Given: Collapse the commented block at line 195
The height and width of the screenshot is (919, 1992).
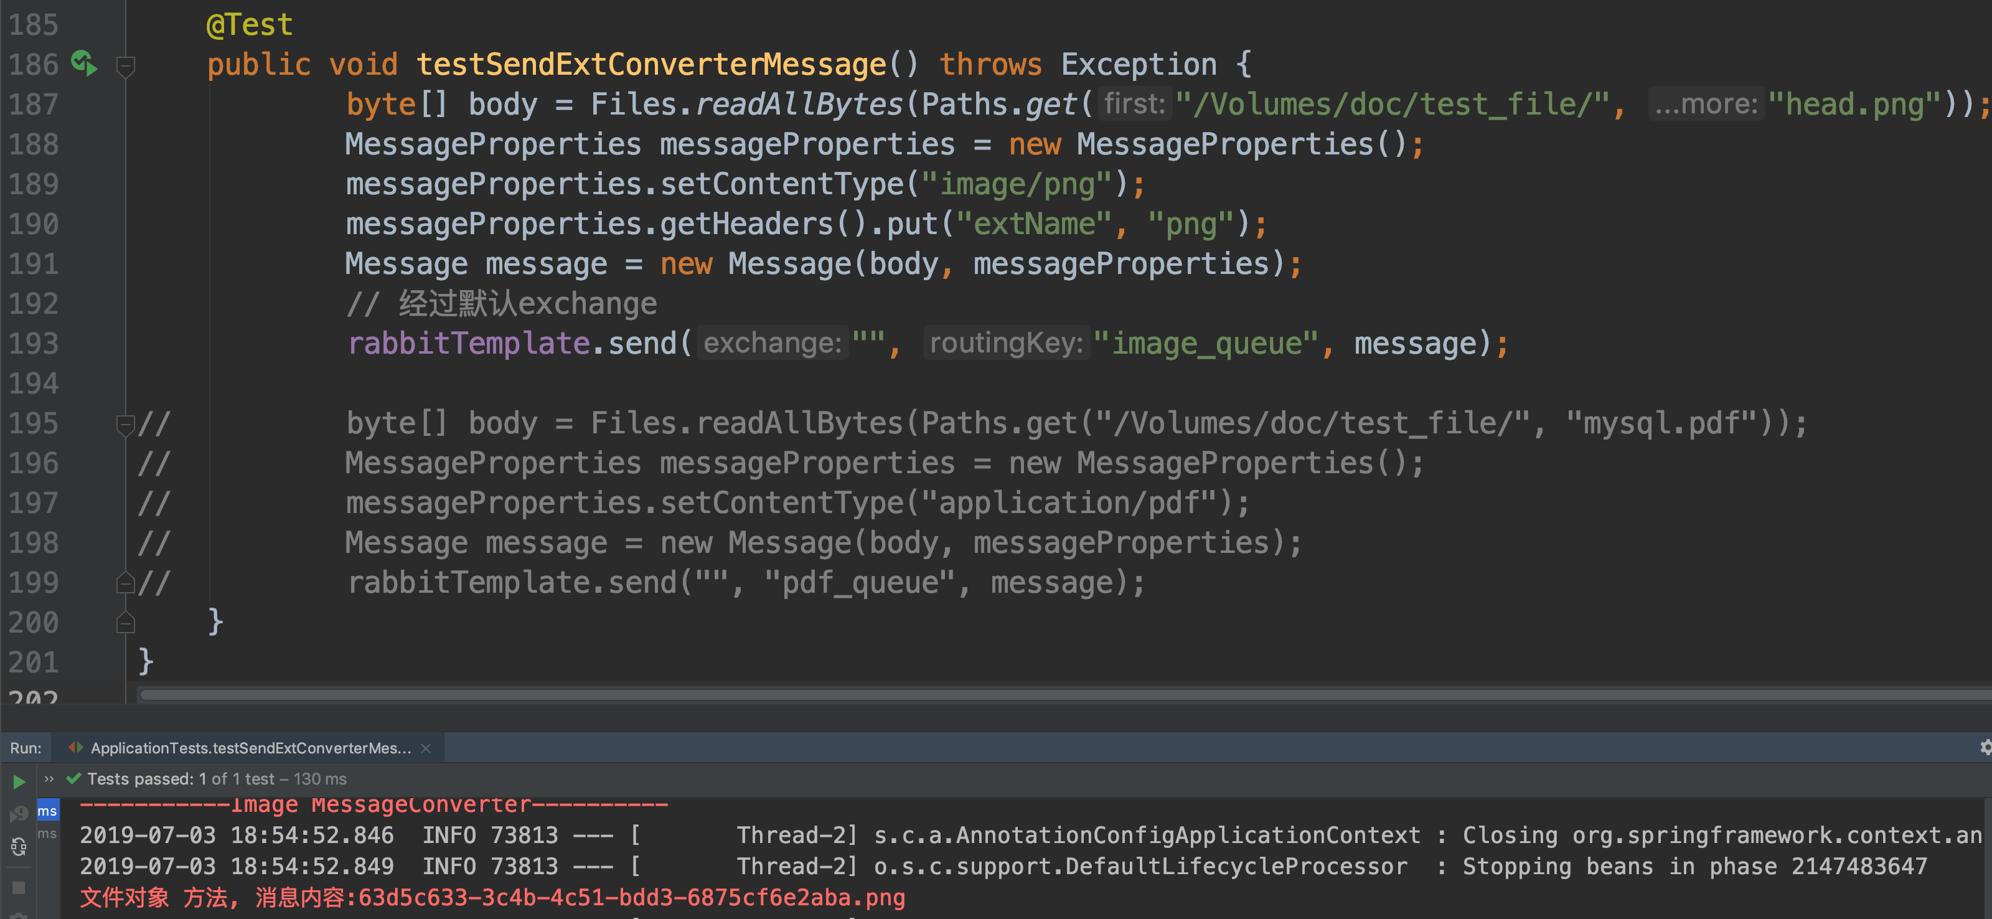Looking at the screenshot, I should coord(125,424).
